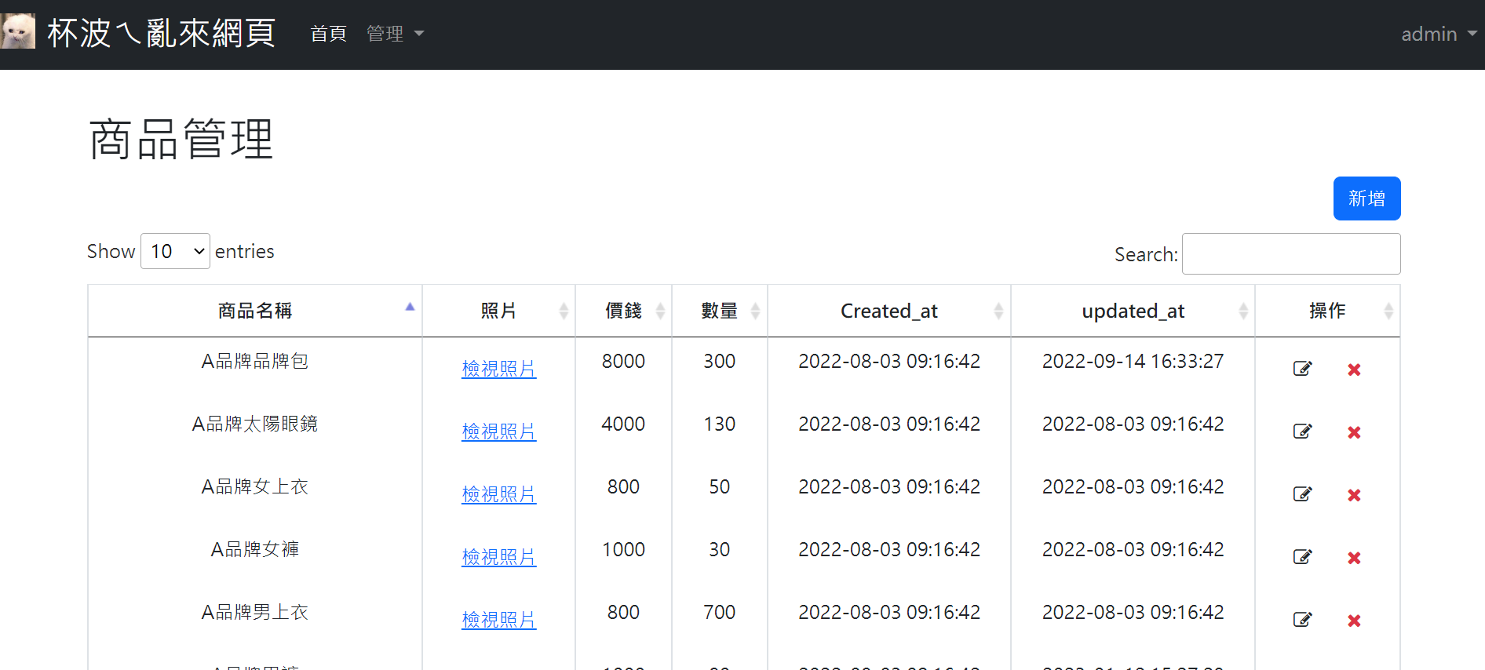The image size is (1485, 670).
Task: Click the 商品管理 page heading
Action: pyautogui.click(x=181, y=139)
